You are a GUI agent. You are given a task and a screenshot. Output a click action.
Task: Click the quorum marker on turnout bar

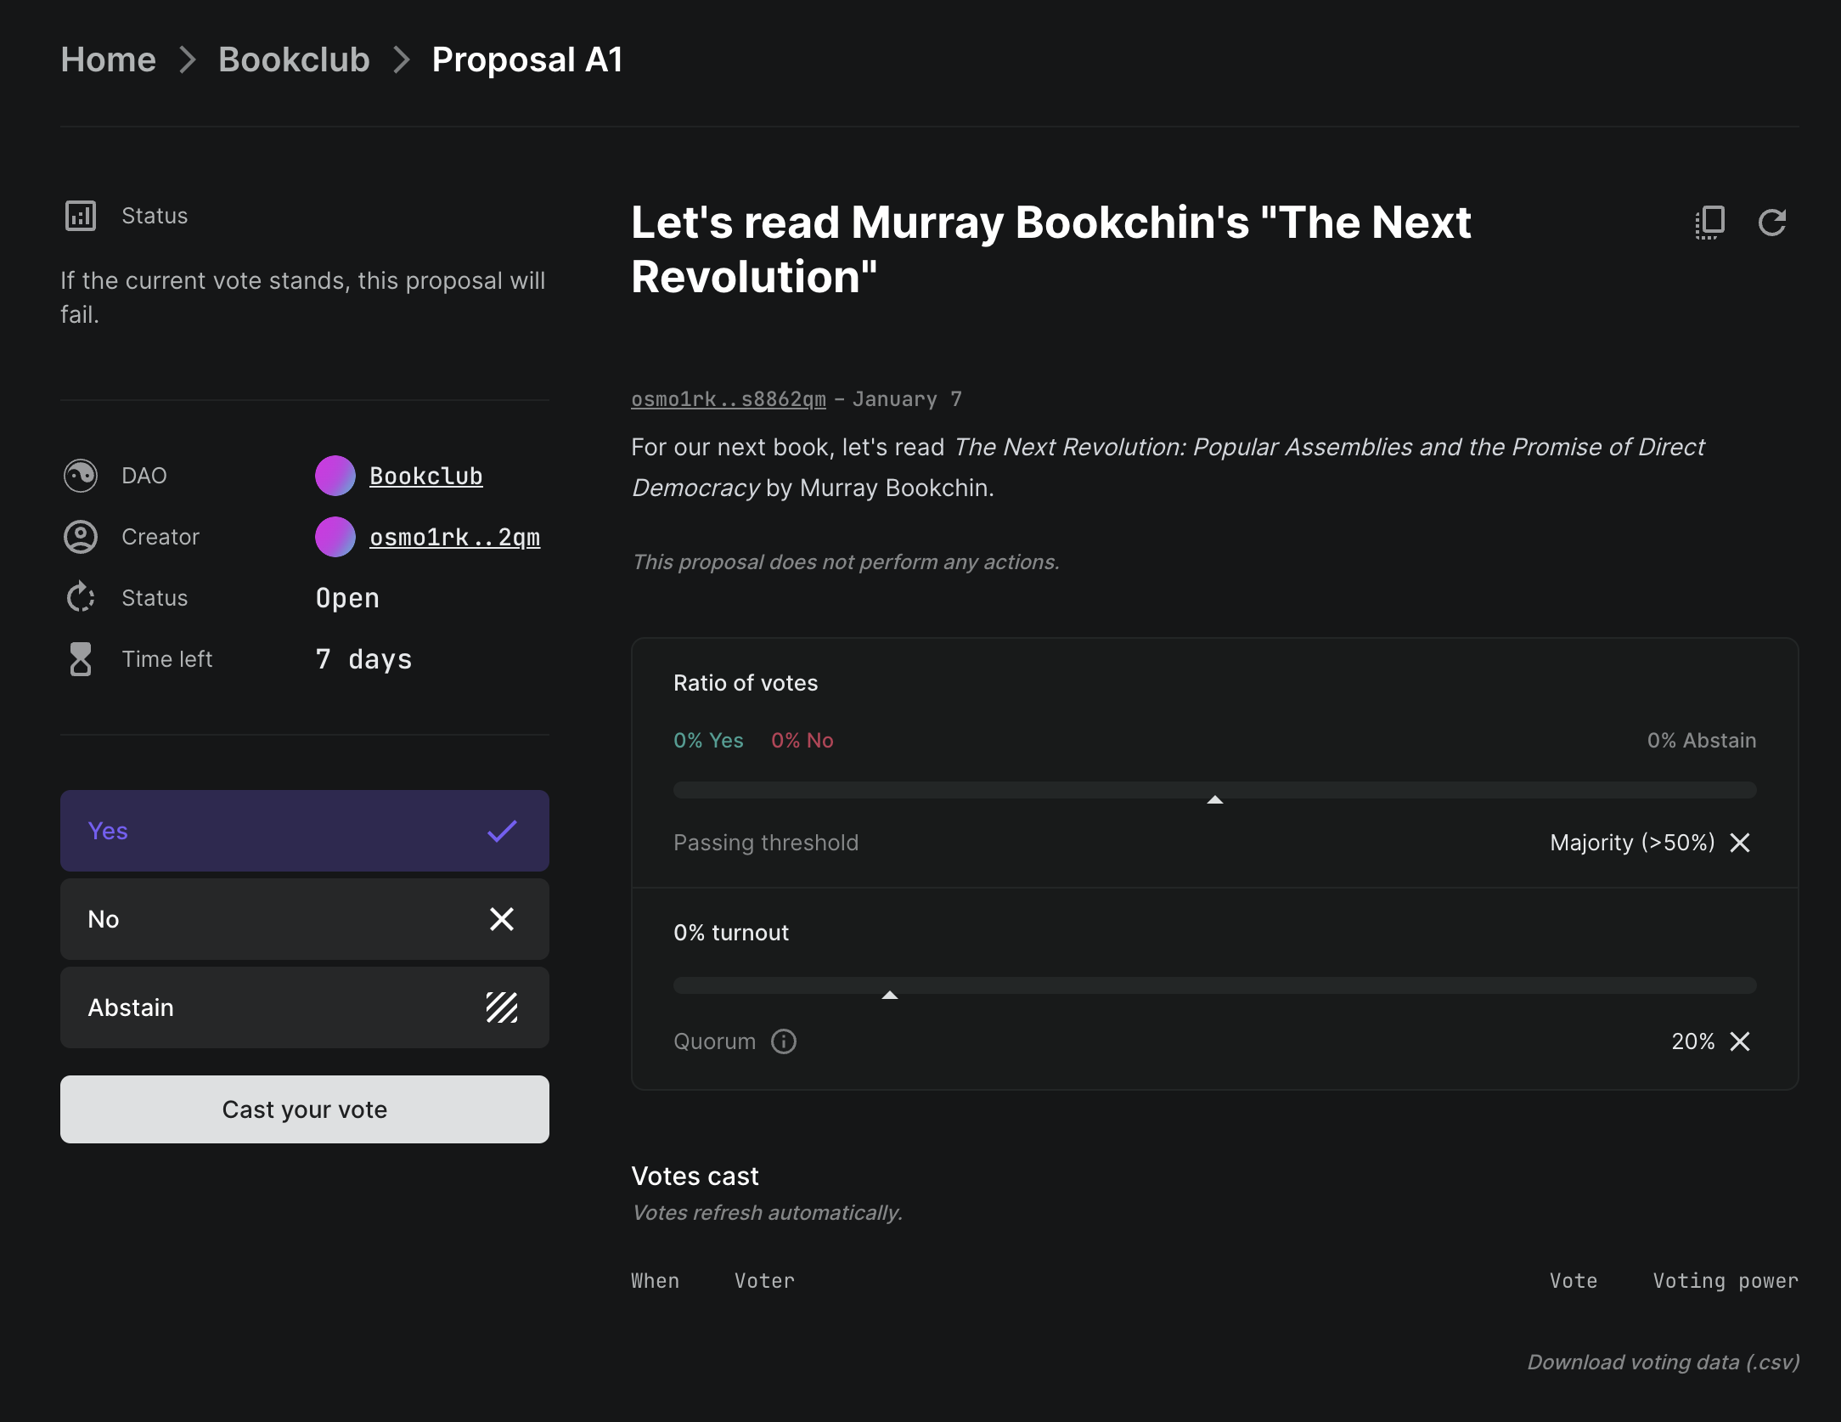[890, 995]
